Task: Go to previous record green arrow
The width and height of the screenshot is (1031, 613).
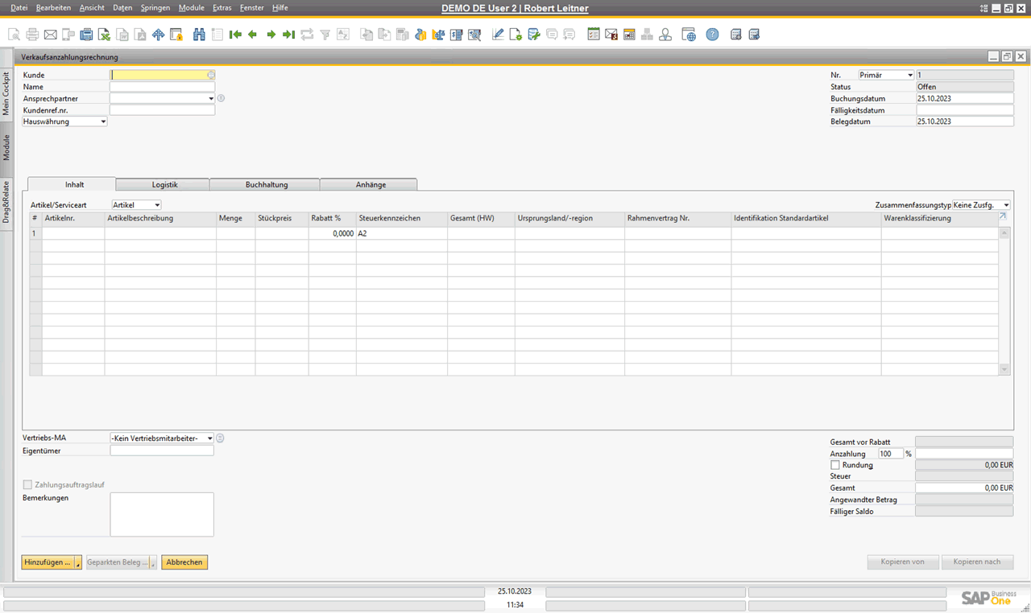Action: point(253,35)
